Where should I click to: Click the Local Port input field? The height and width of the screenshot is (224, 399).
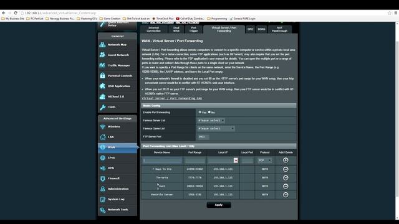click(x=247, y=161)
